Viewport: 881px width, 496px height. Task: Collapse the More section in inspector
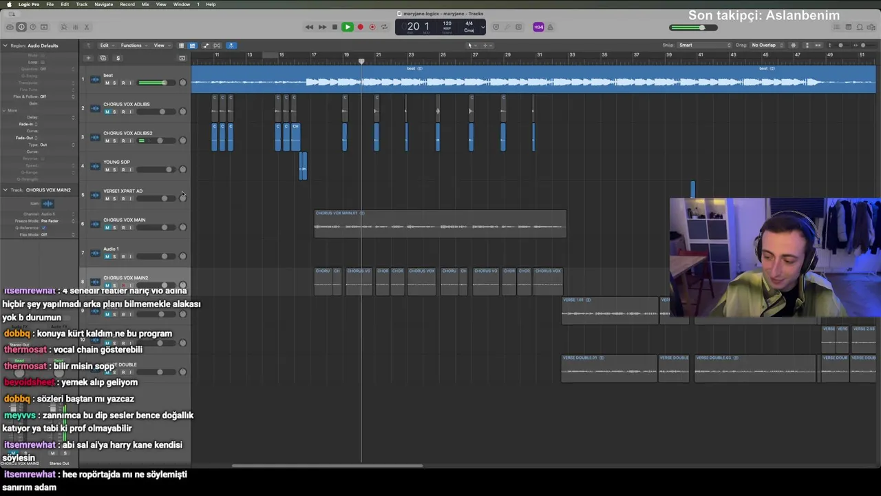pos(5,110)
